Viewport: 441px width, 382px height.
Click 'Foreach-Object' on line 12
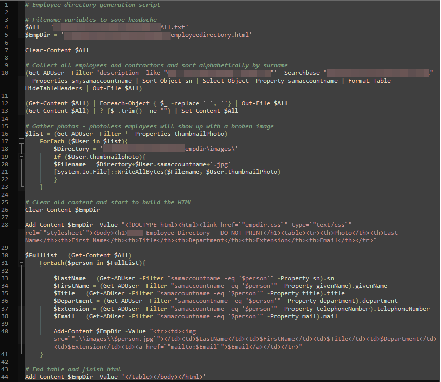(125, 103)
